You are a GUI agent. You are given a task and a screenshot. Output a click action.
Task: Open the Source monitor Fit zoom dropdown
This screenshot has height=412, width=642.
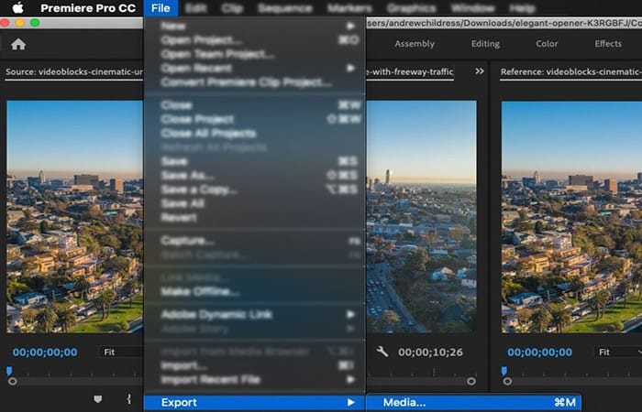click(121, 352)
